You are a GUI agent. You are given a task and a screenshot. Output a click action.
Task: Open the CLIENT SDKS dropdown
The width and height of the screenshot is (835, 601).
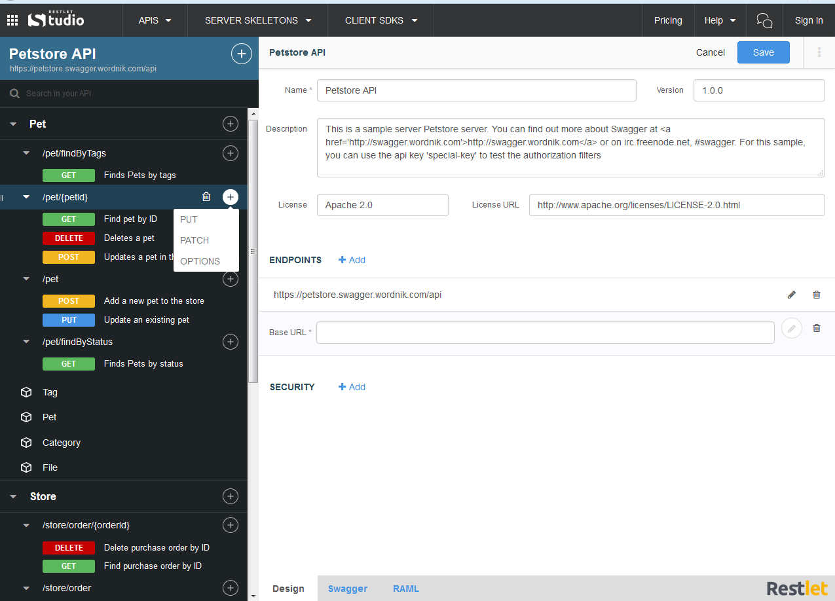(381, 20)
